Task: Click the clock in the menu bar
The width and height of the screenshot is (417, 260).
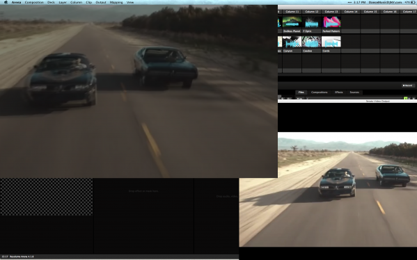Action: (359, 2)
